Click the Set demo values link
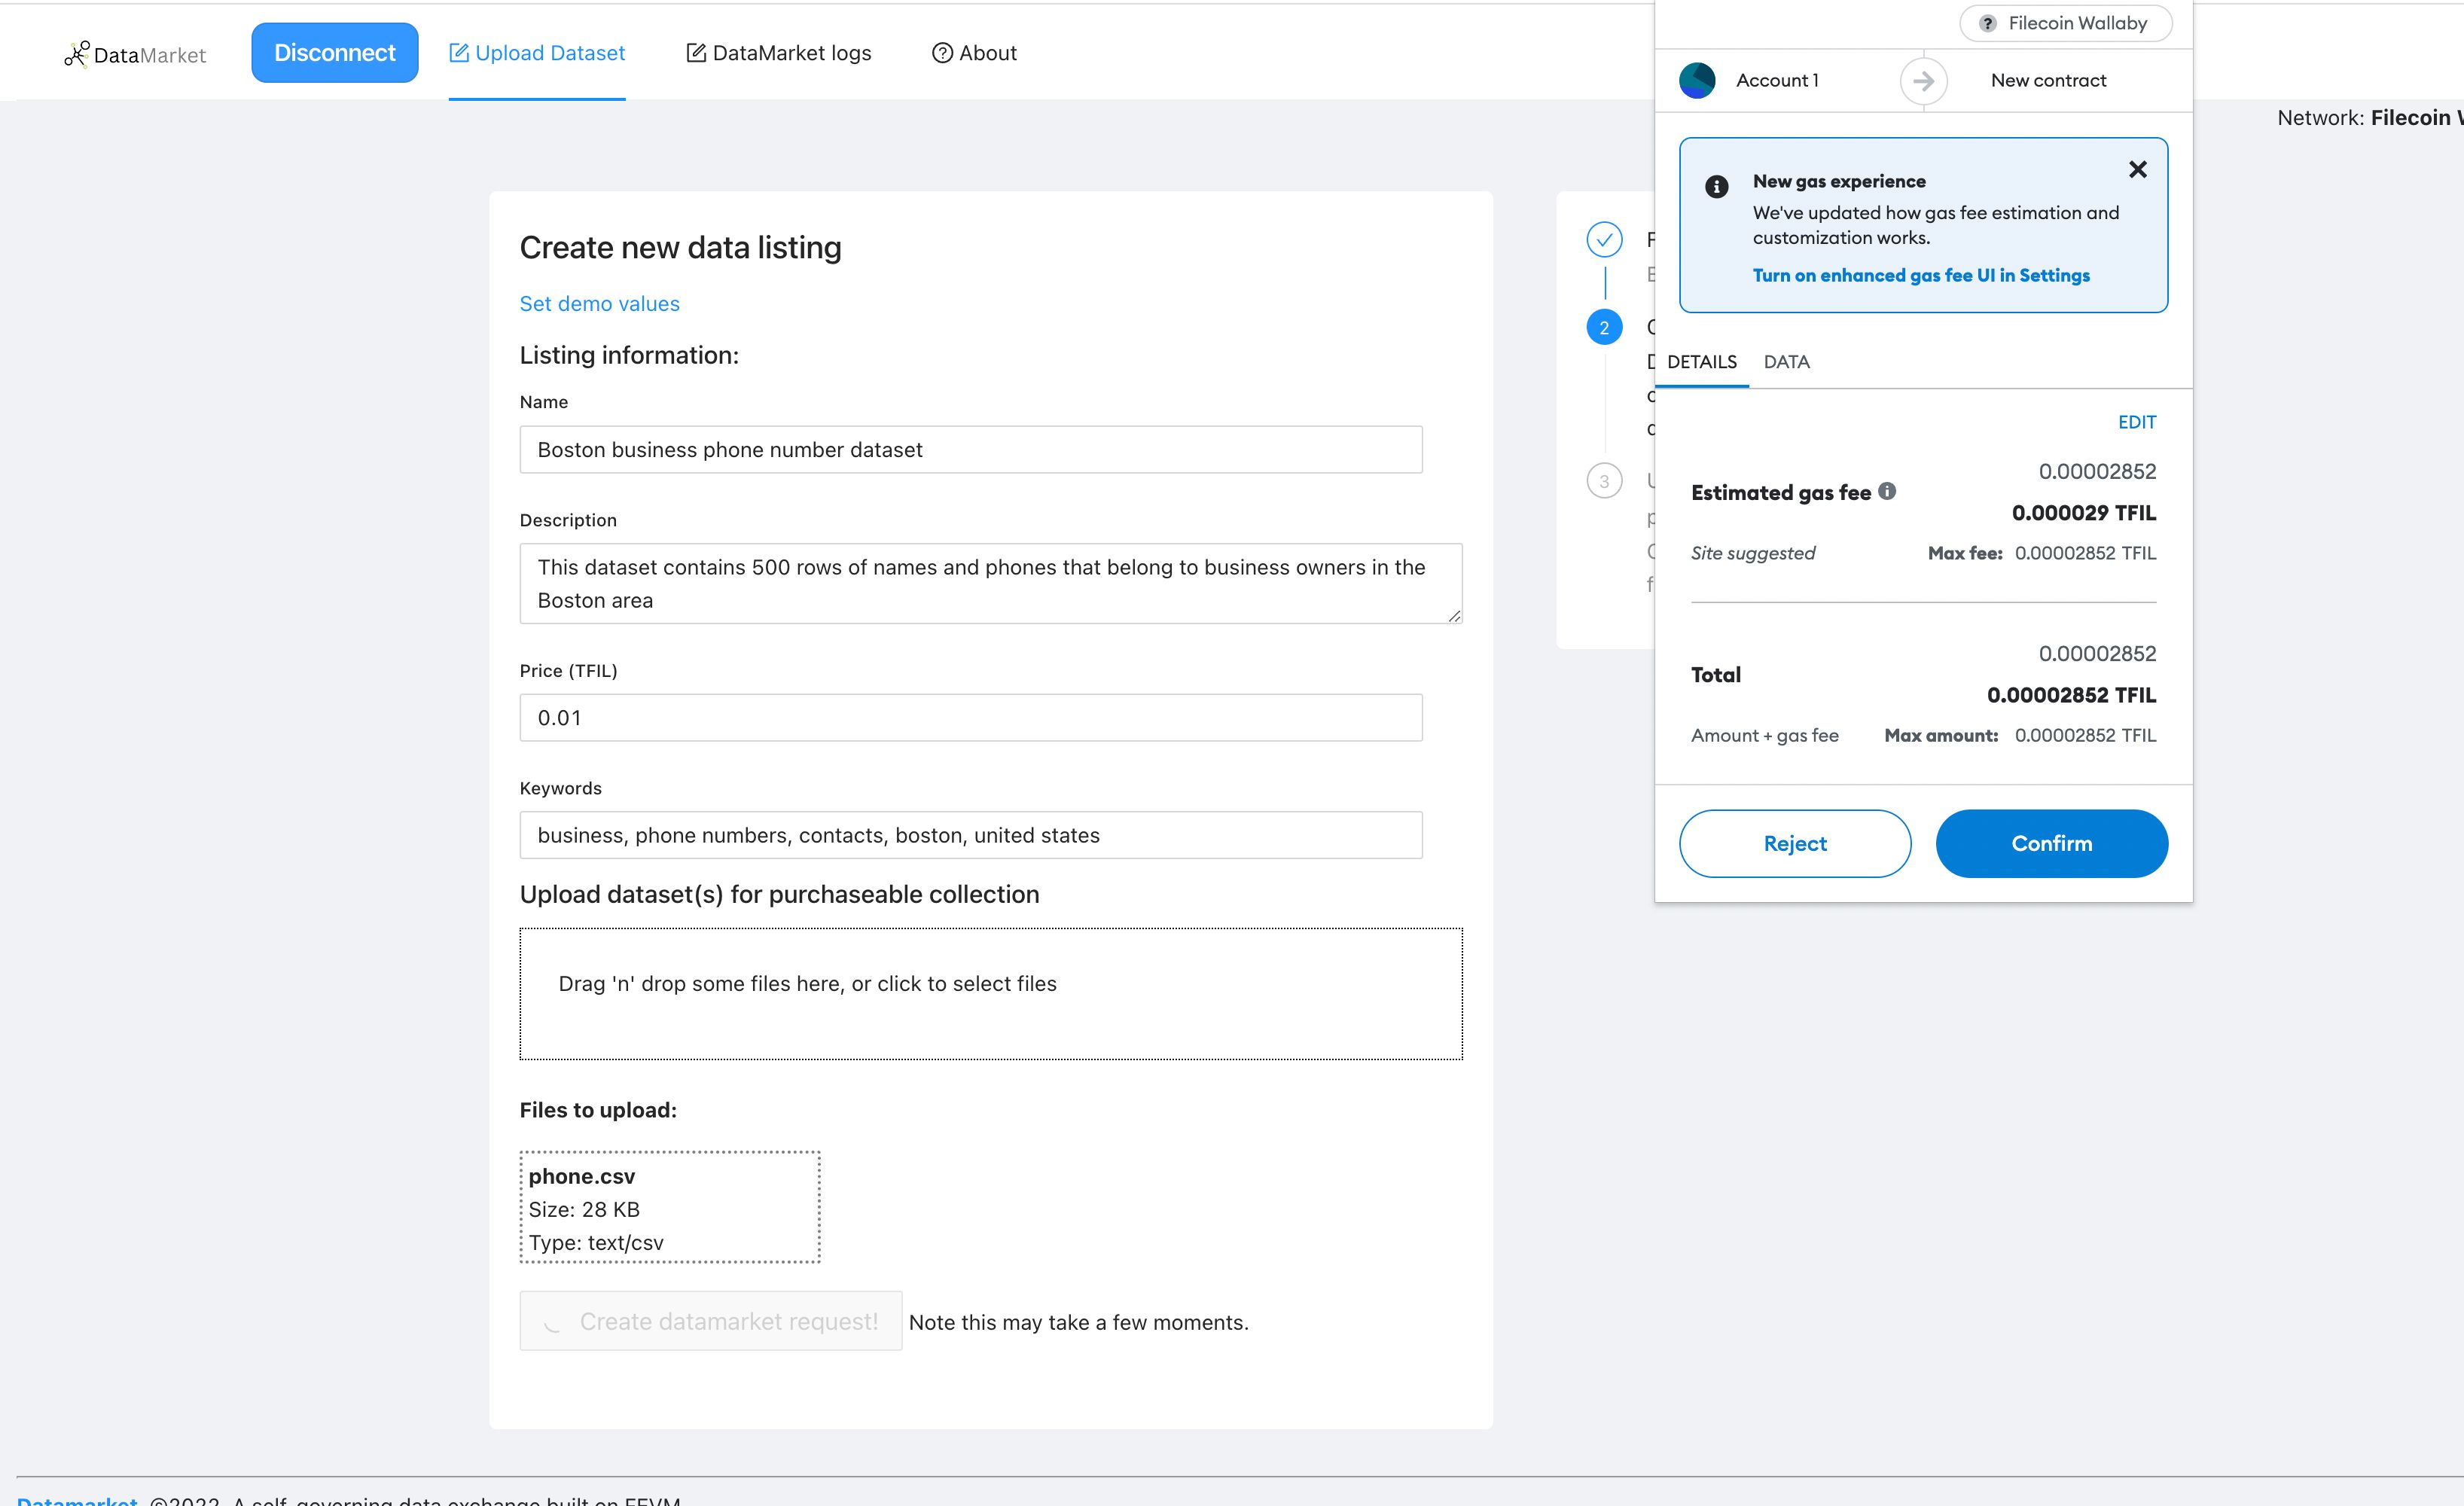2464x1506 pixels. click(600, 303)
